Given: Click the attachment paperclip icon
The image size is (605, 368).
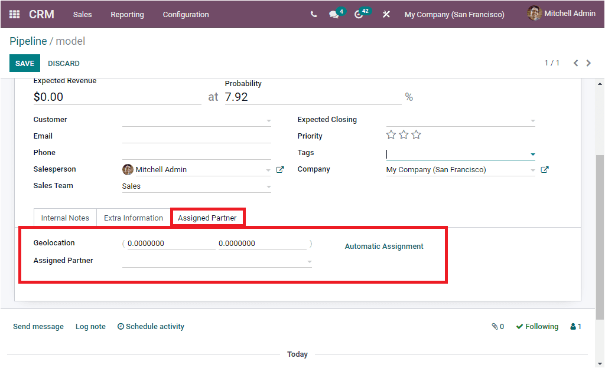Looking at the screenshot, I should [x=494, y=326].
